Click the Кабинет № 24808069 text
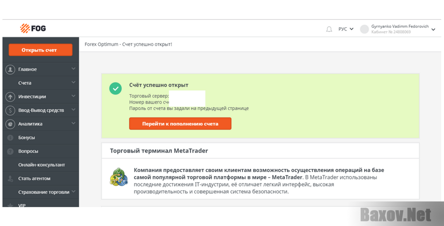 coord(391,32)
